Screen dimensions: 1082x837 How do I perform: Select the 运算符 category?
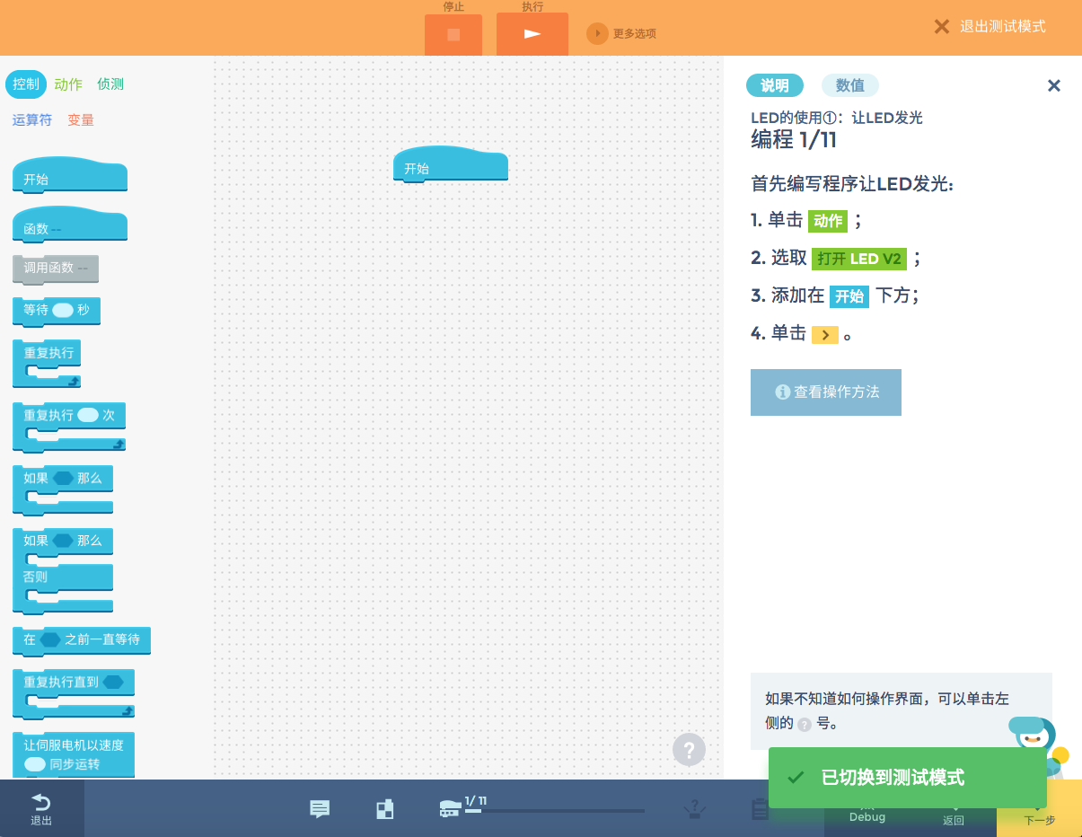(32, 119)
